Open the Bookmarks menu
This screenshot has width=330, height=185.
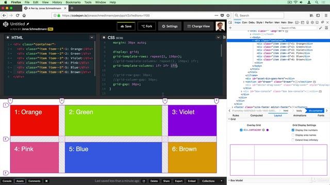[73, 2]
